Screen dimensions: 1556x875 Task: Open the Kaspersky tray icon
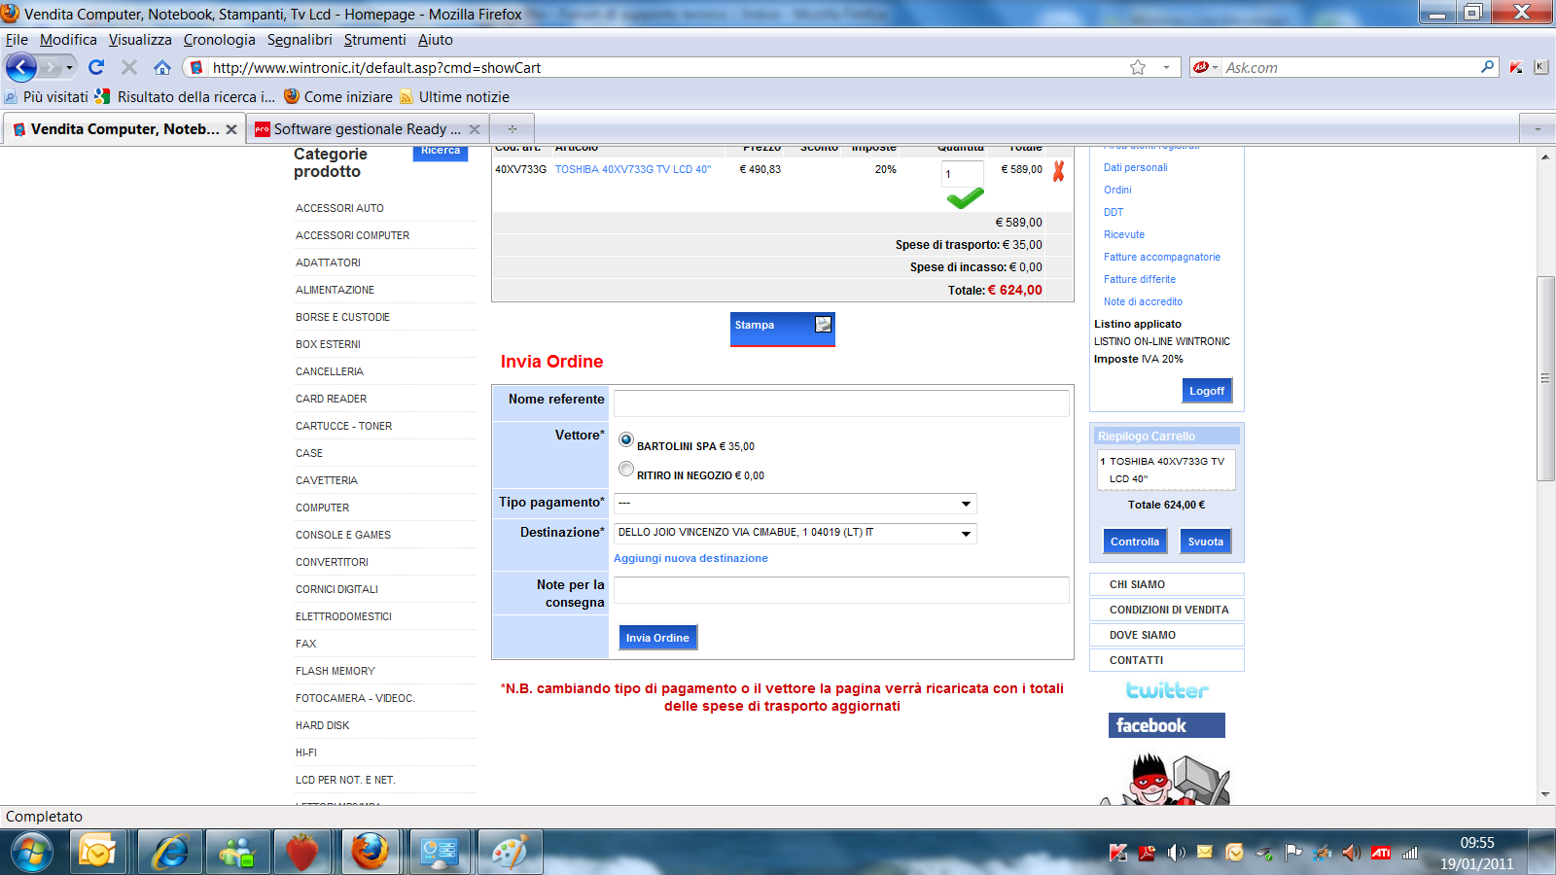1118,853
